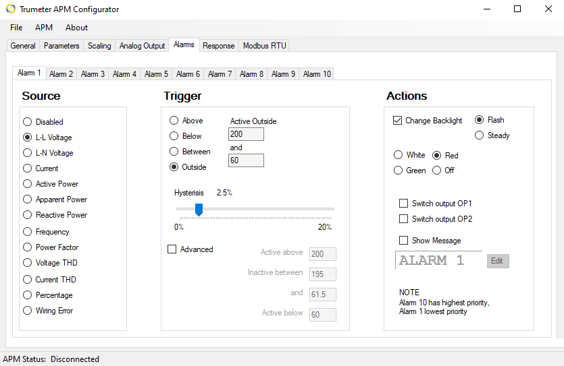Choose Apparent Power as source
Image resolution: width=564 pixels, height=366 pixels.
55,199
